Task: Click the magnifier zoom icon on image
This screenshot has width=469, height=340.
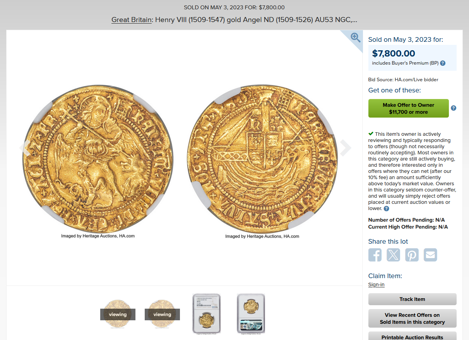Action: 355,37
